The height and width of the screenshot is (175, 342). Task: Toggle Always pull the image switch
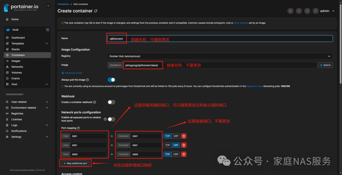click(x=111, y=80)
